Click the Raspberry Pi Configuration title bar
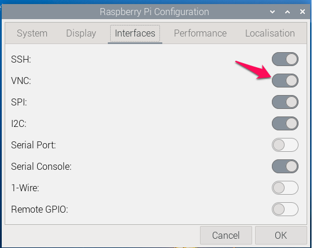Screen dimensions: 313x248 (x=154, y=12)
